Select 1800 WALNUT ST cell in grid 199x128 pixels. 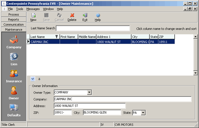click(x=114, y=42)
